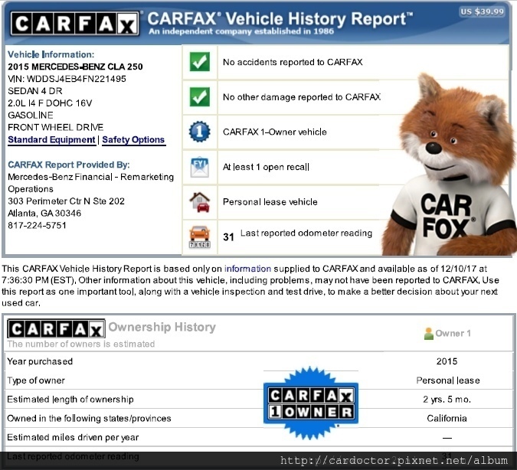Click the 'Personal lease' owner type value

coord(448,380)
